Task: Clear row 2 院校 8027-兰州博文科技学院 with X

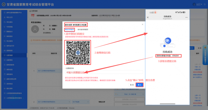Action: coord(69,102)
